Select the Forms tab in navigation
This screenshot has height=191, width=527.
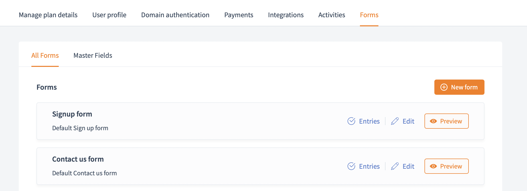369,15
